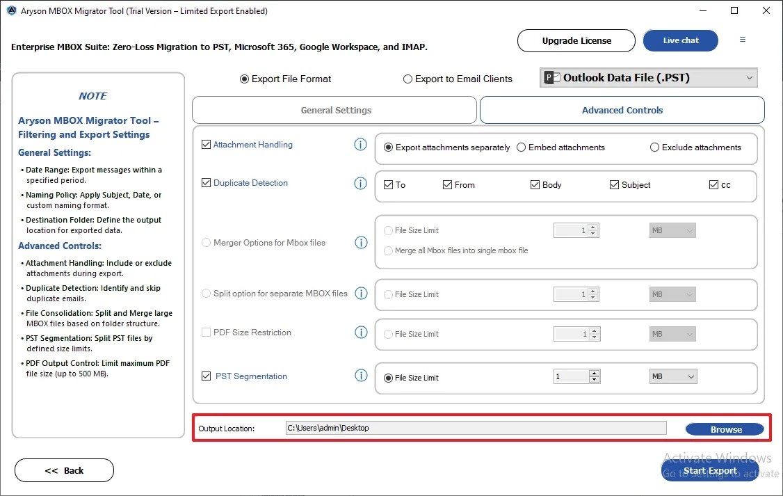Viewport: 783px width, 496px height.
Task: Select PDF section File Size Limit radio
Action: pos(388,334)
